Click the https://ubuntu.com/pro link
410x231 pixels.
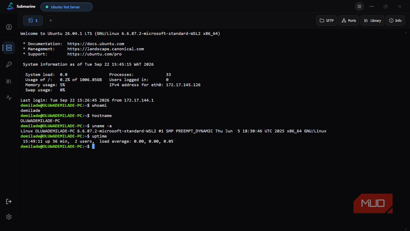point(95,54)
